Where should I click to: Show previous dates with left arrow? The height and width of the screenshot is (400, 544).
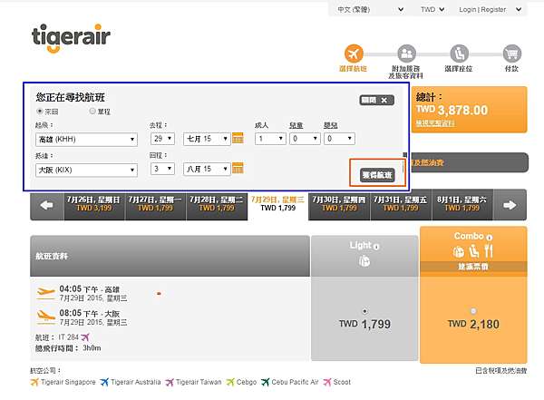pyautogui.click(x=47, y=205)
